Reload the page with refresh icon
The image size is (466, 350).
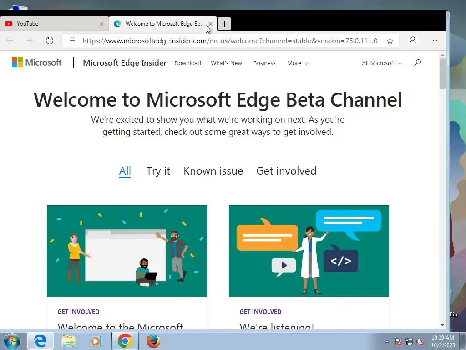tap(49, 41)
